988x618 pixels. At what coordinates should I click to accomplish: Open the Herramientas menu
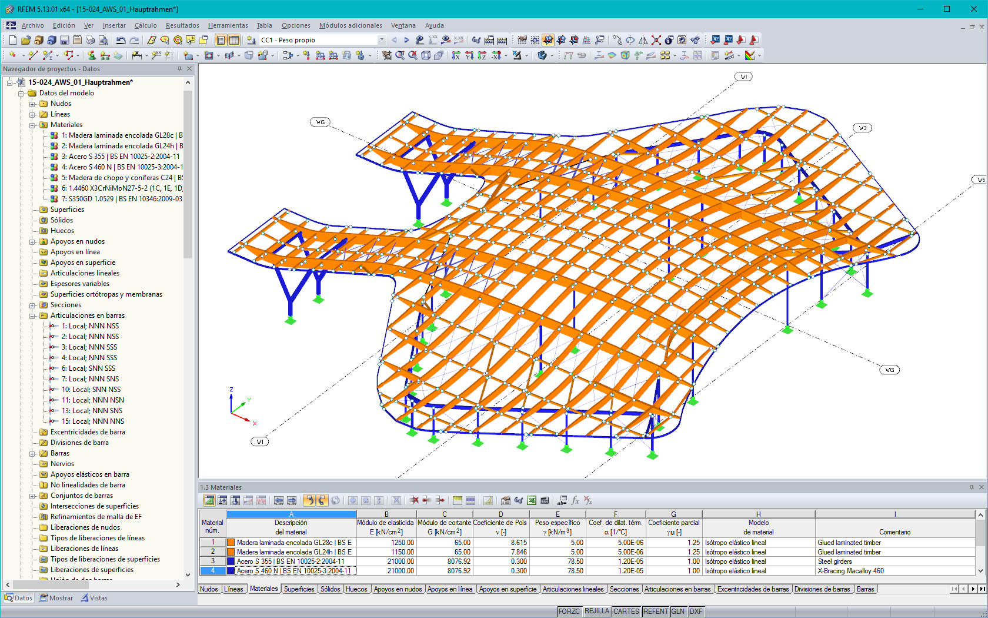pos(227,25)
